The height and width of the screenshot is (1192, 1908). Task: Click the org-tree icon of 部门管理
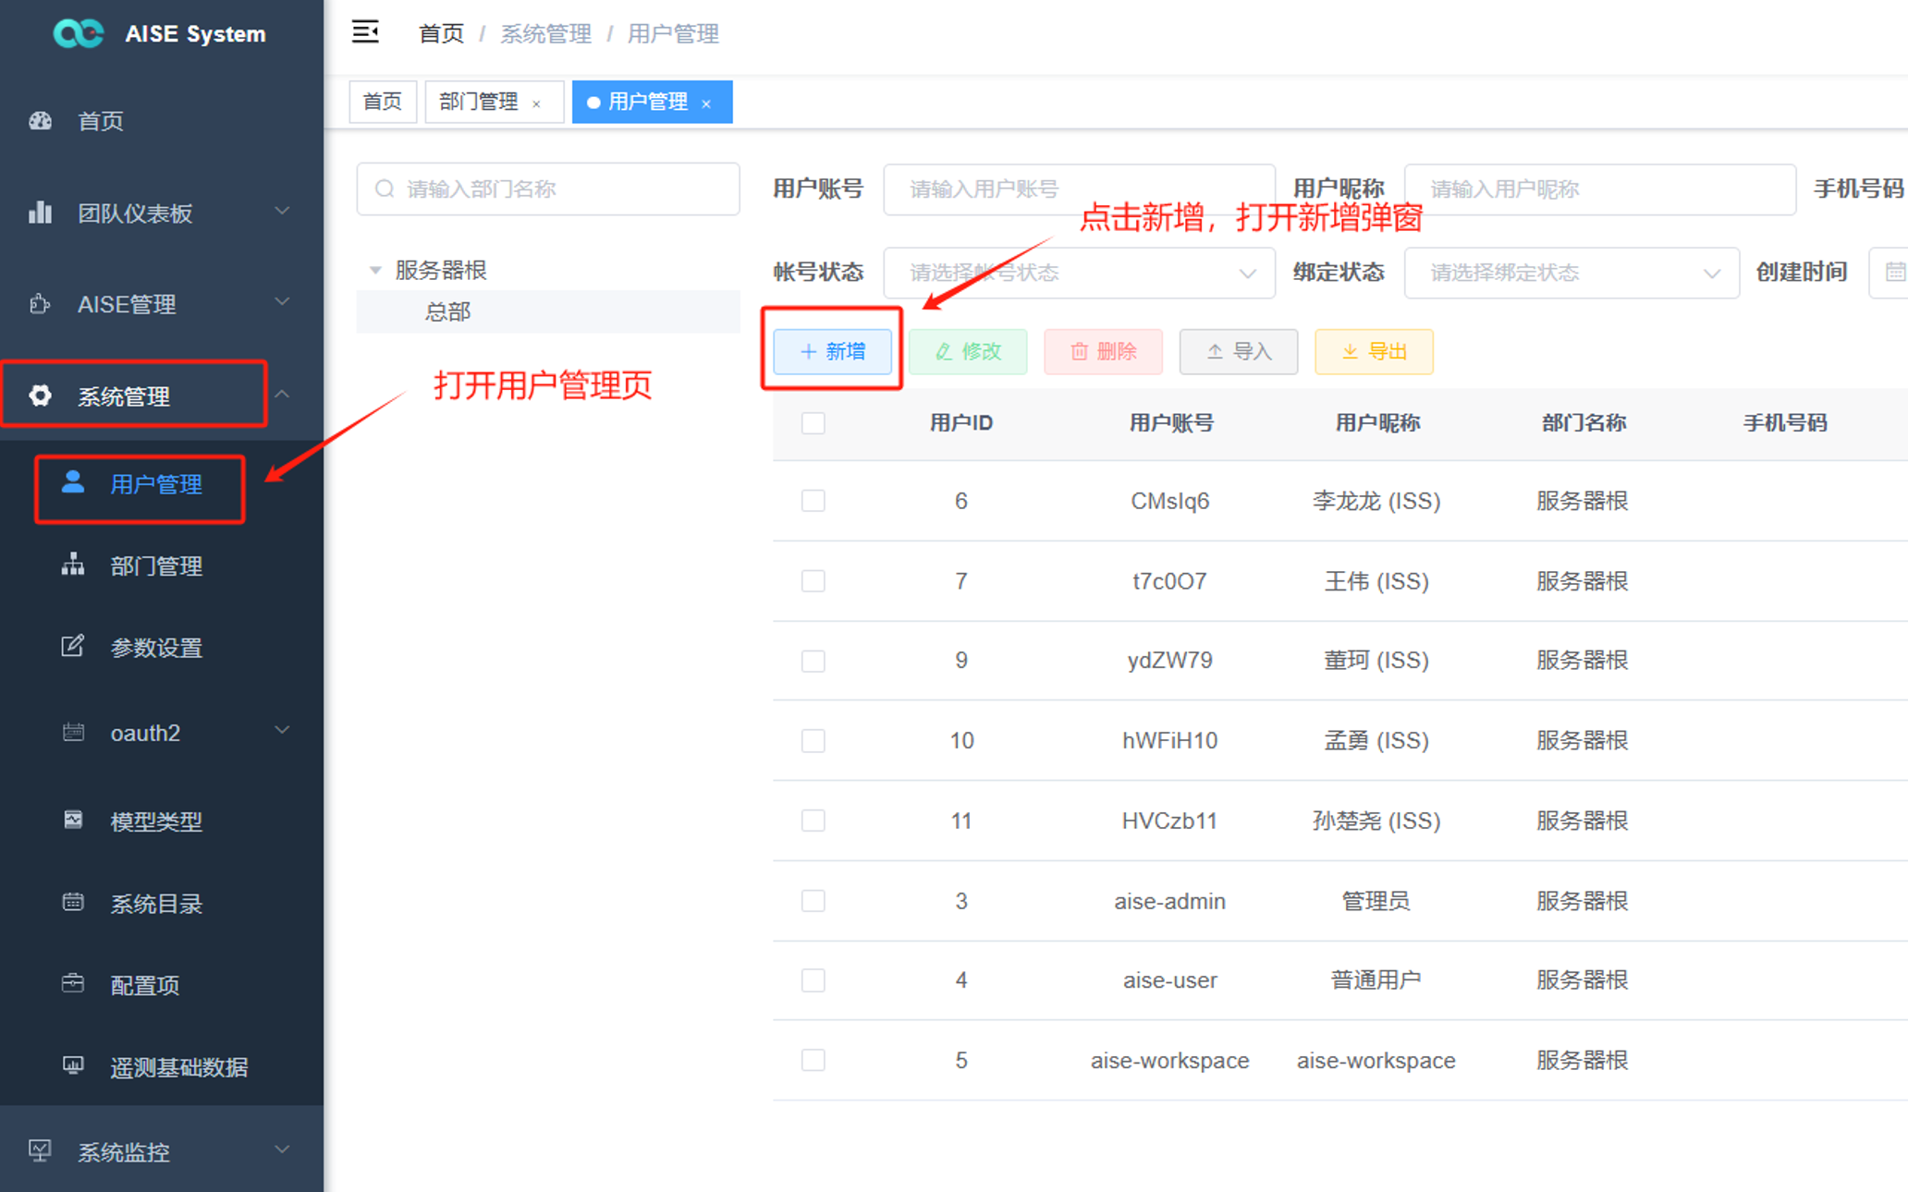click(x=73, y=565)
